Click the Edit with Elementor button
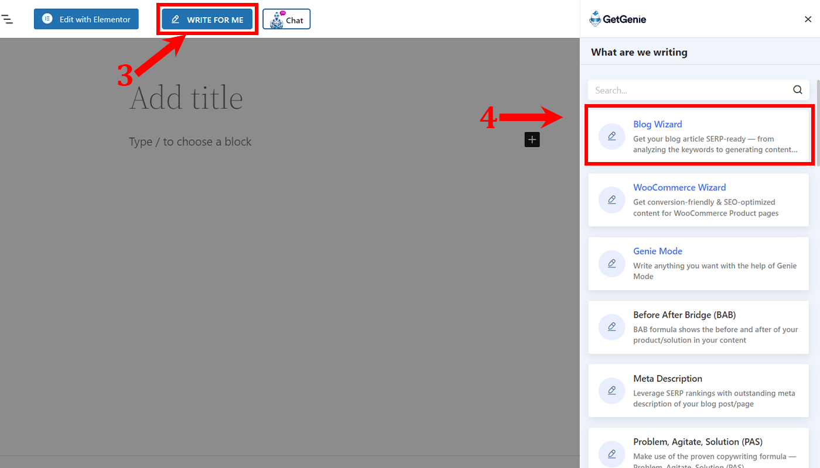 click(x=86, y=19)
